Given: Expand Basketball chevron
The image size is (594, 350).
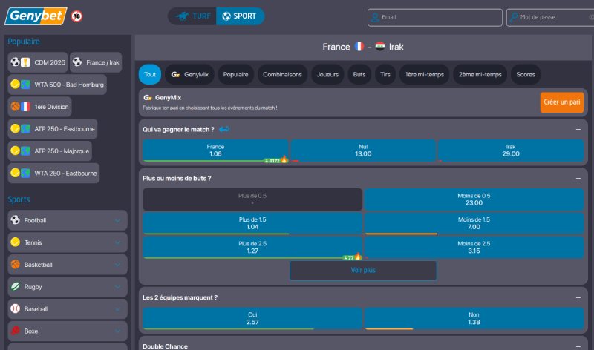Looking at the screenshot, I should tap(118, 265).
